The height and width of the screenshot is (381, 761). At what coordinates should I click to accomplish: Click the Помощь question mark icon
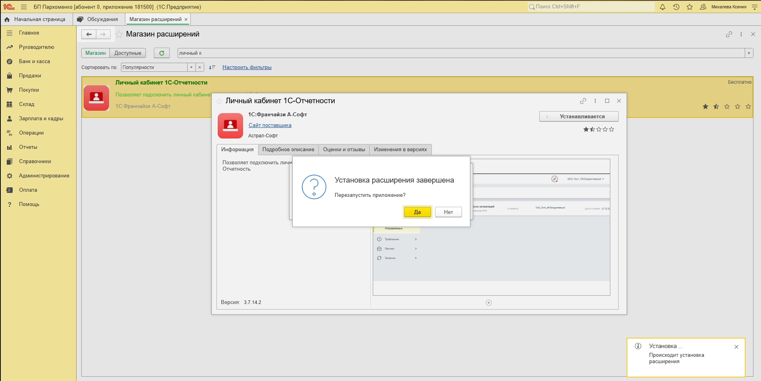(x=10, y=204)
